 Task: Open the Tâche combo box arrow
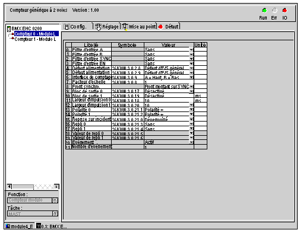[x=55, y=213]
